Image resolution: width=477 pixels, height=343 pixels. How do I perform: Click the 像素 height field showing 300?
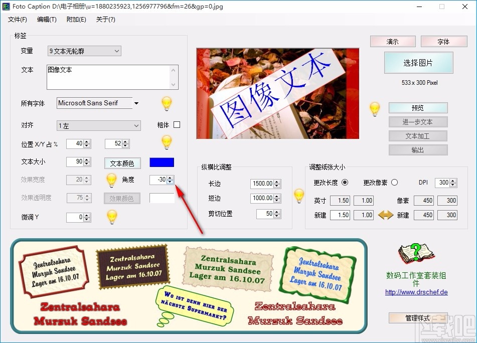coord(447,201)
